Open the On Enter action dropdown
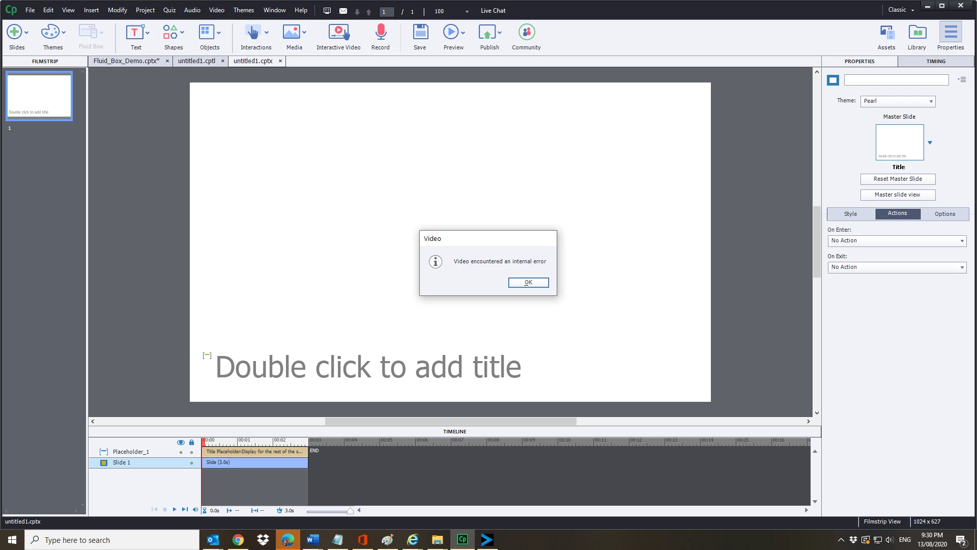 click(897, 240)
